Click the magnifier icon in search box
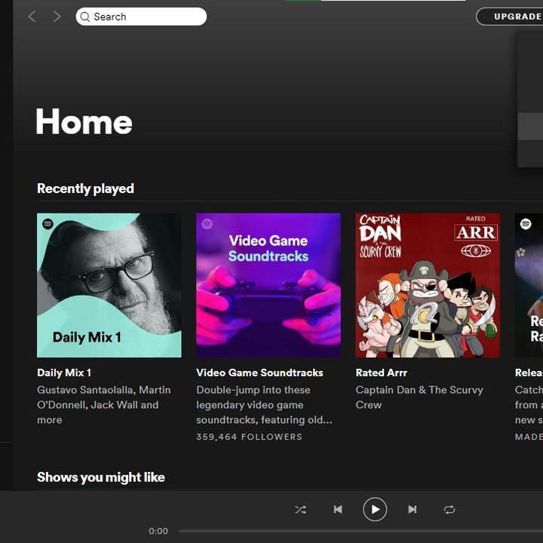 pos(84,17)
